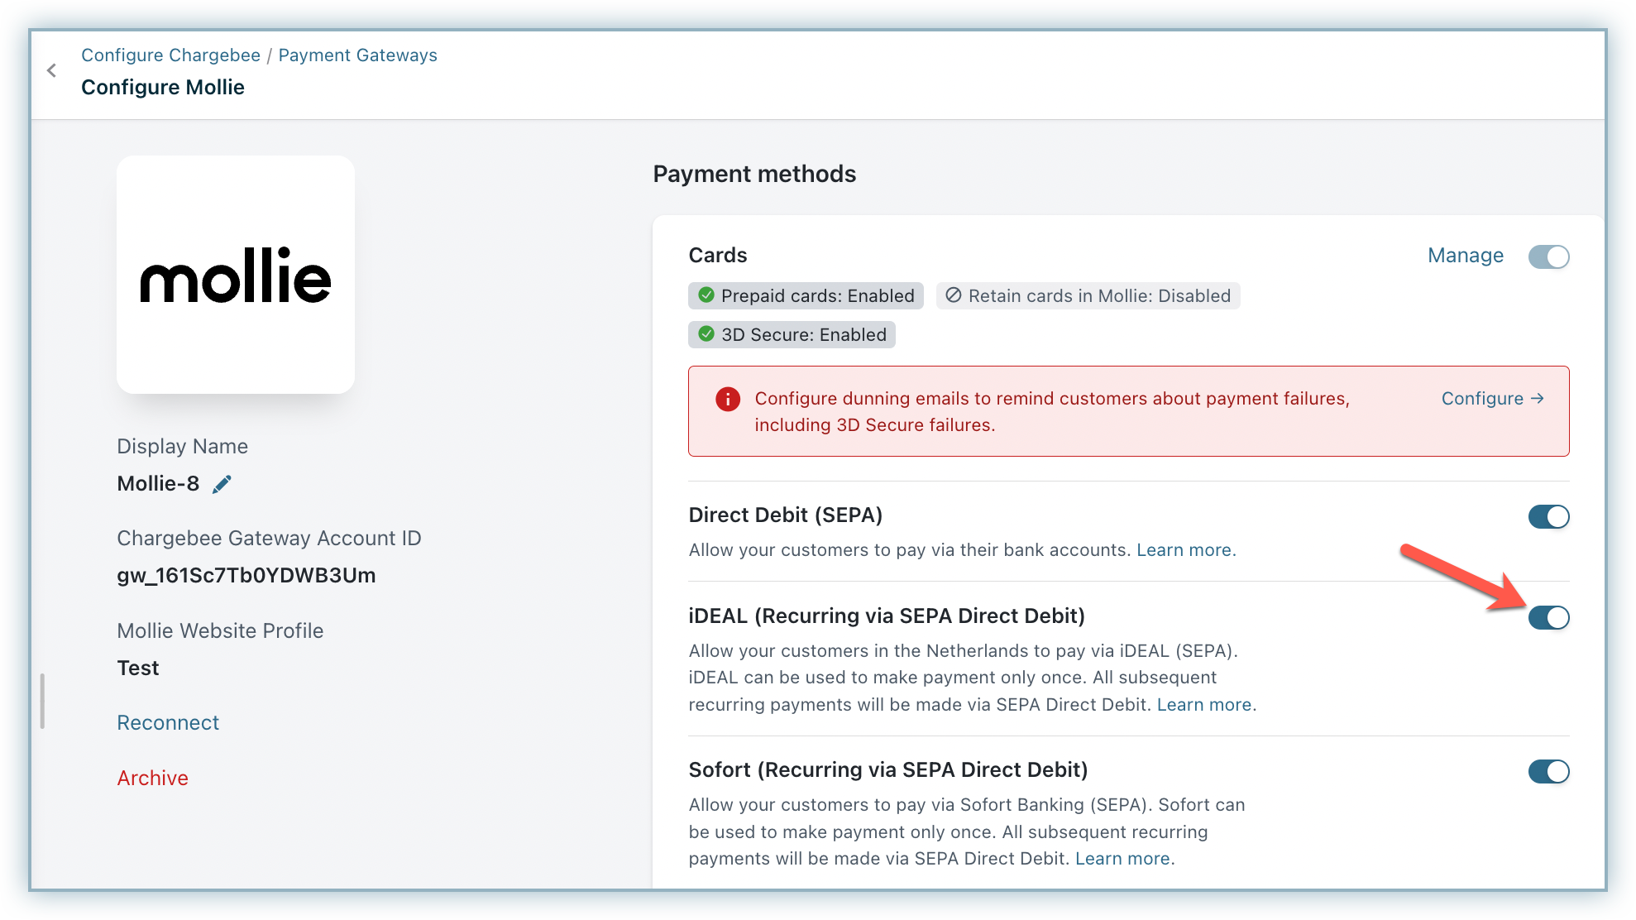Edit display name with pencil icon
Viewport: 1636px width, 920px height.
[x=222, y=484]
